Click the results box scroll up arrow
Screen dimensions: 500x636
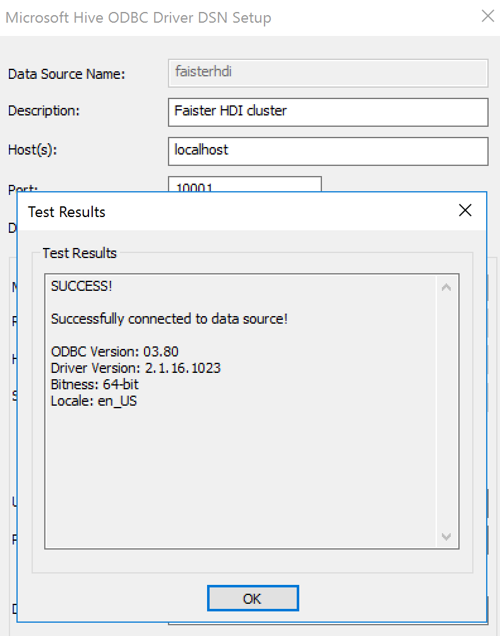click(x=446, y=288)
